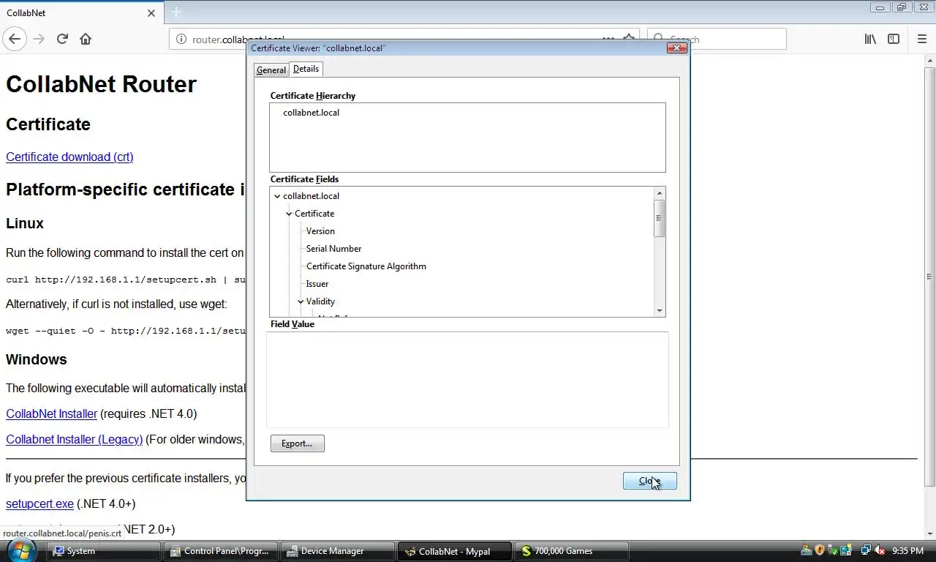Switch to System taskbar window
This screenshot has height=562, width=936.
pyautogui.click(x=104, y=551)
